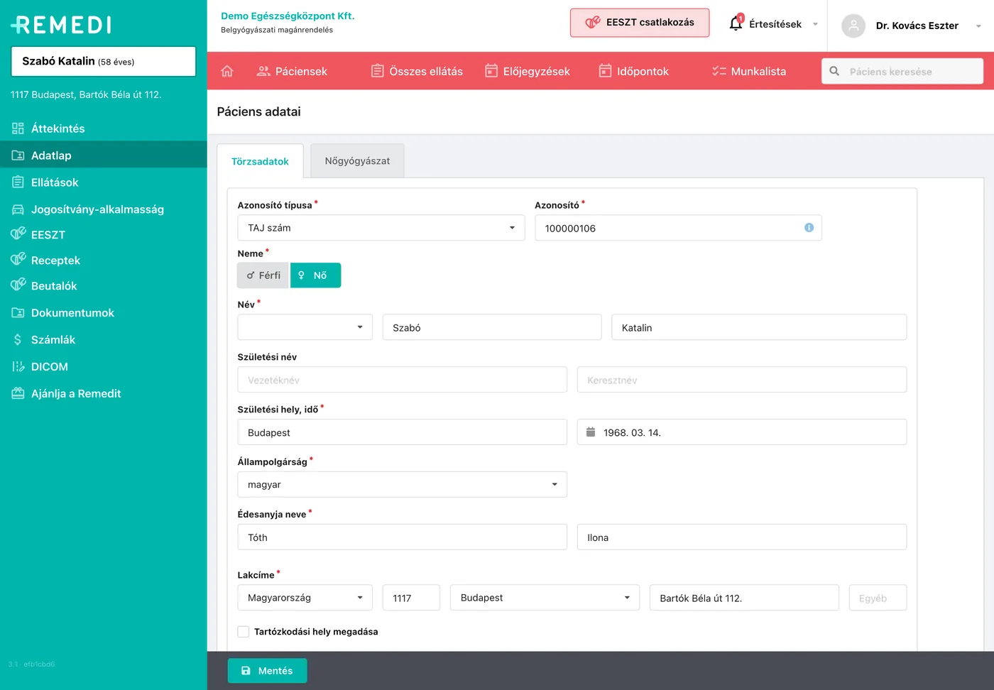Open Összes ellátás in the top navigation
Screen dimensions: 994x690
(417, 71)
